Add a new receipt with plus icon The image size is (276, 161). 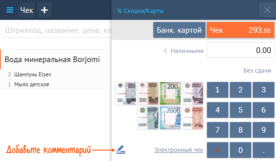pyautogui.click(x=44, y=10)
